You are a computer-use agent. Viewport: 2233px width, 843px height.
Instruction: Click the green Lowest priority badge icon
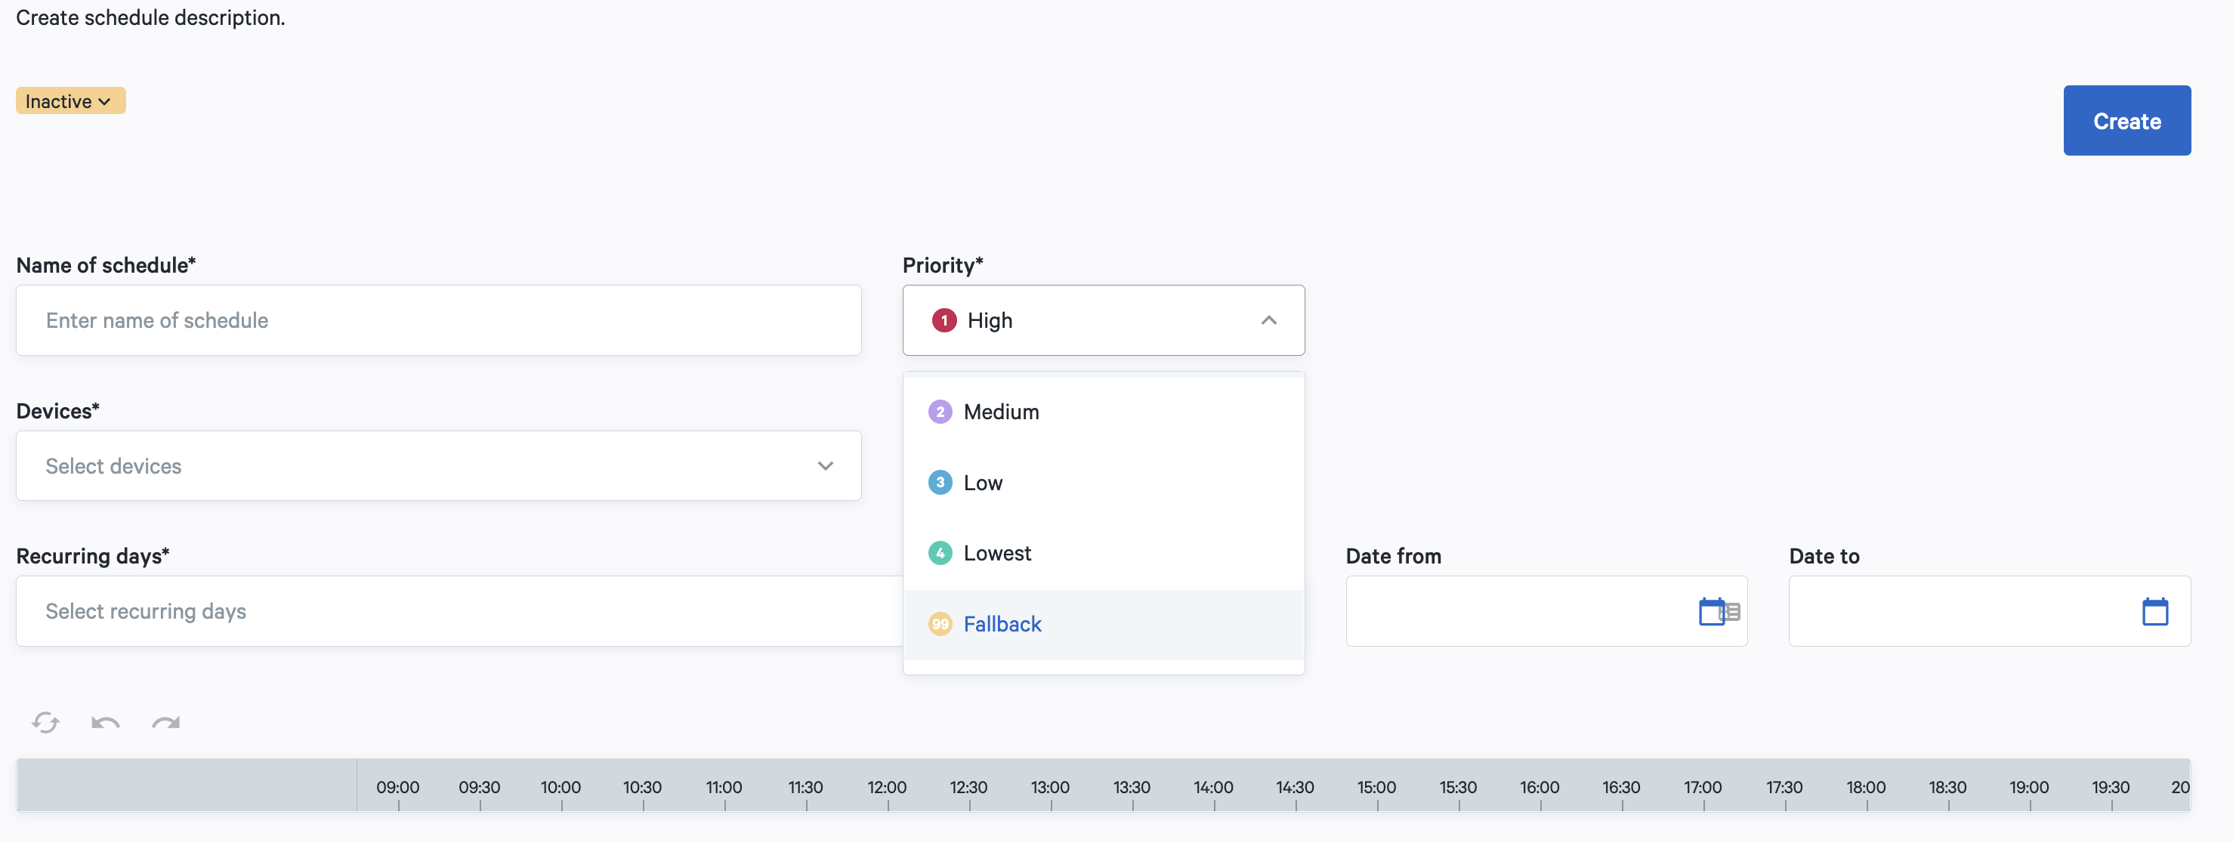click(940, 552)
